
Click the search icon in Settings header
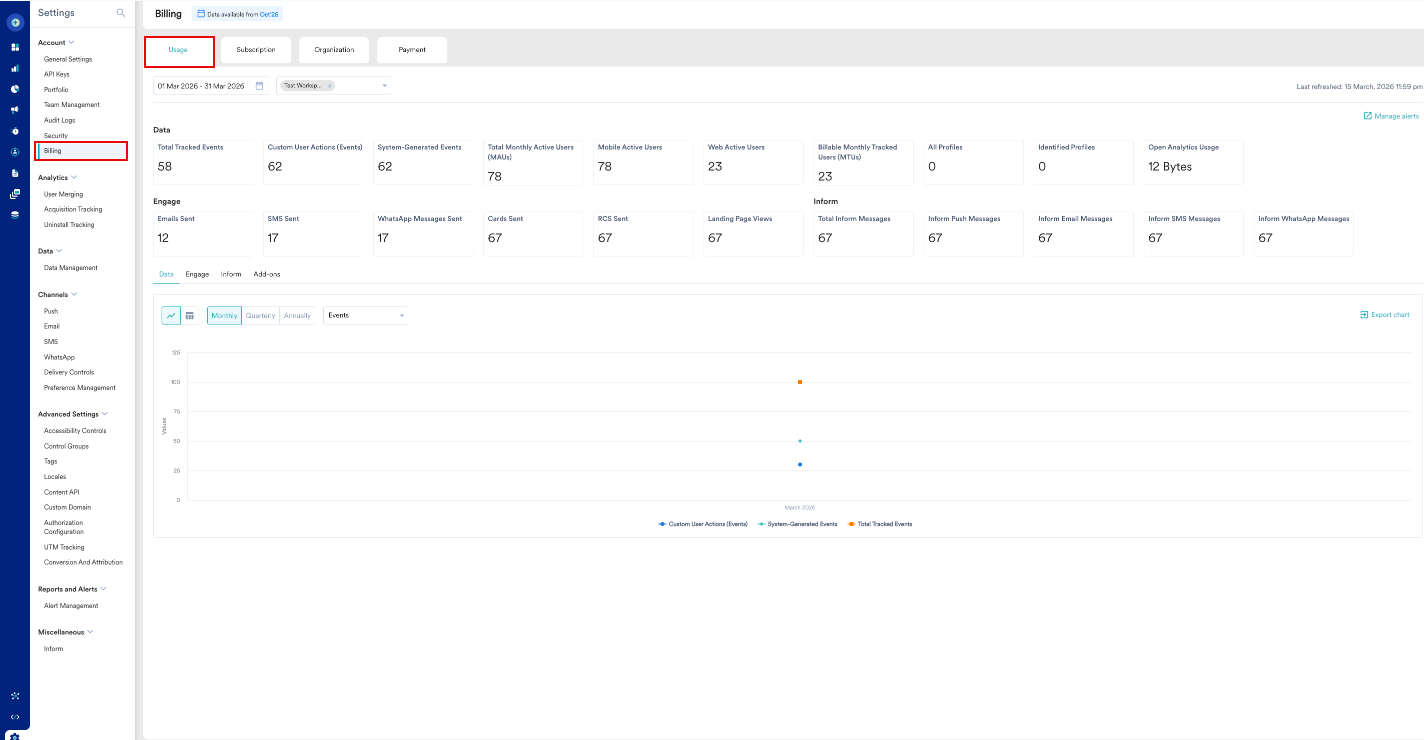point(121,12)
